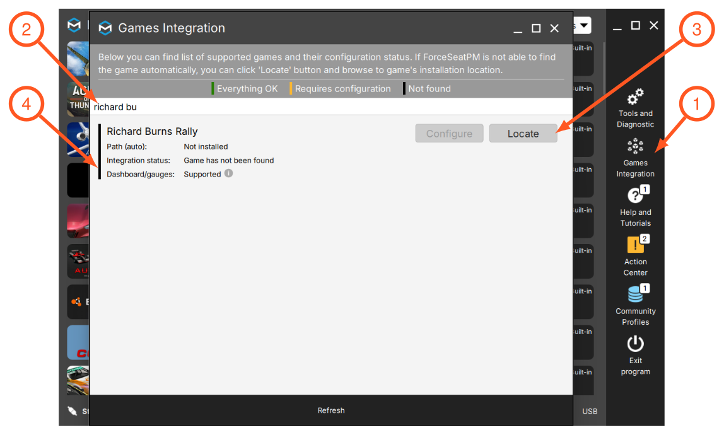Click ForceSeatPM logo in dialog title bar
Viewport: 724px width, 435px height.
tap(105, 28)
